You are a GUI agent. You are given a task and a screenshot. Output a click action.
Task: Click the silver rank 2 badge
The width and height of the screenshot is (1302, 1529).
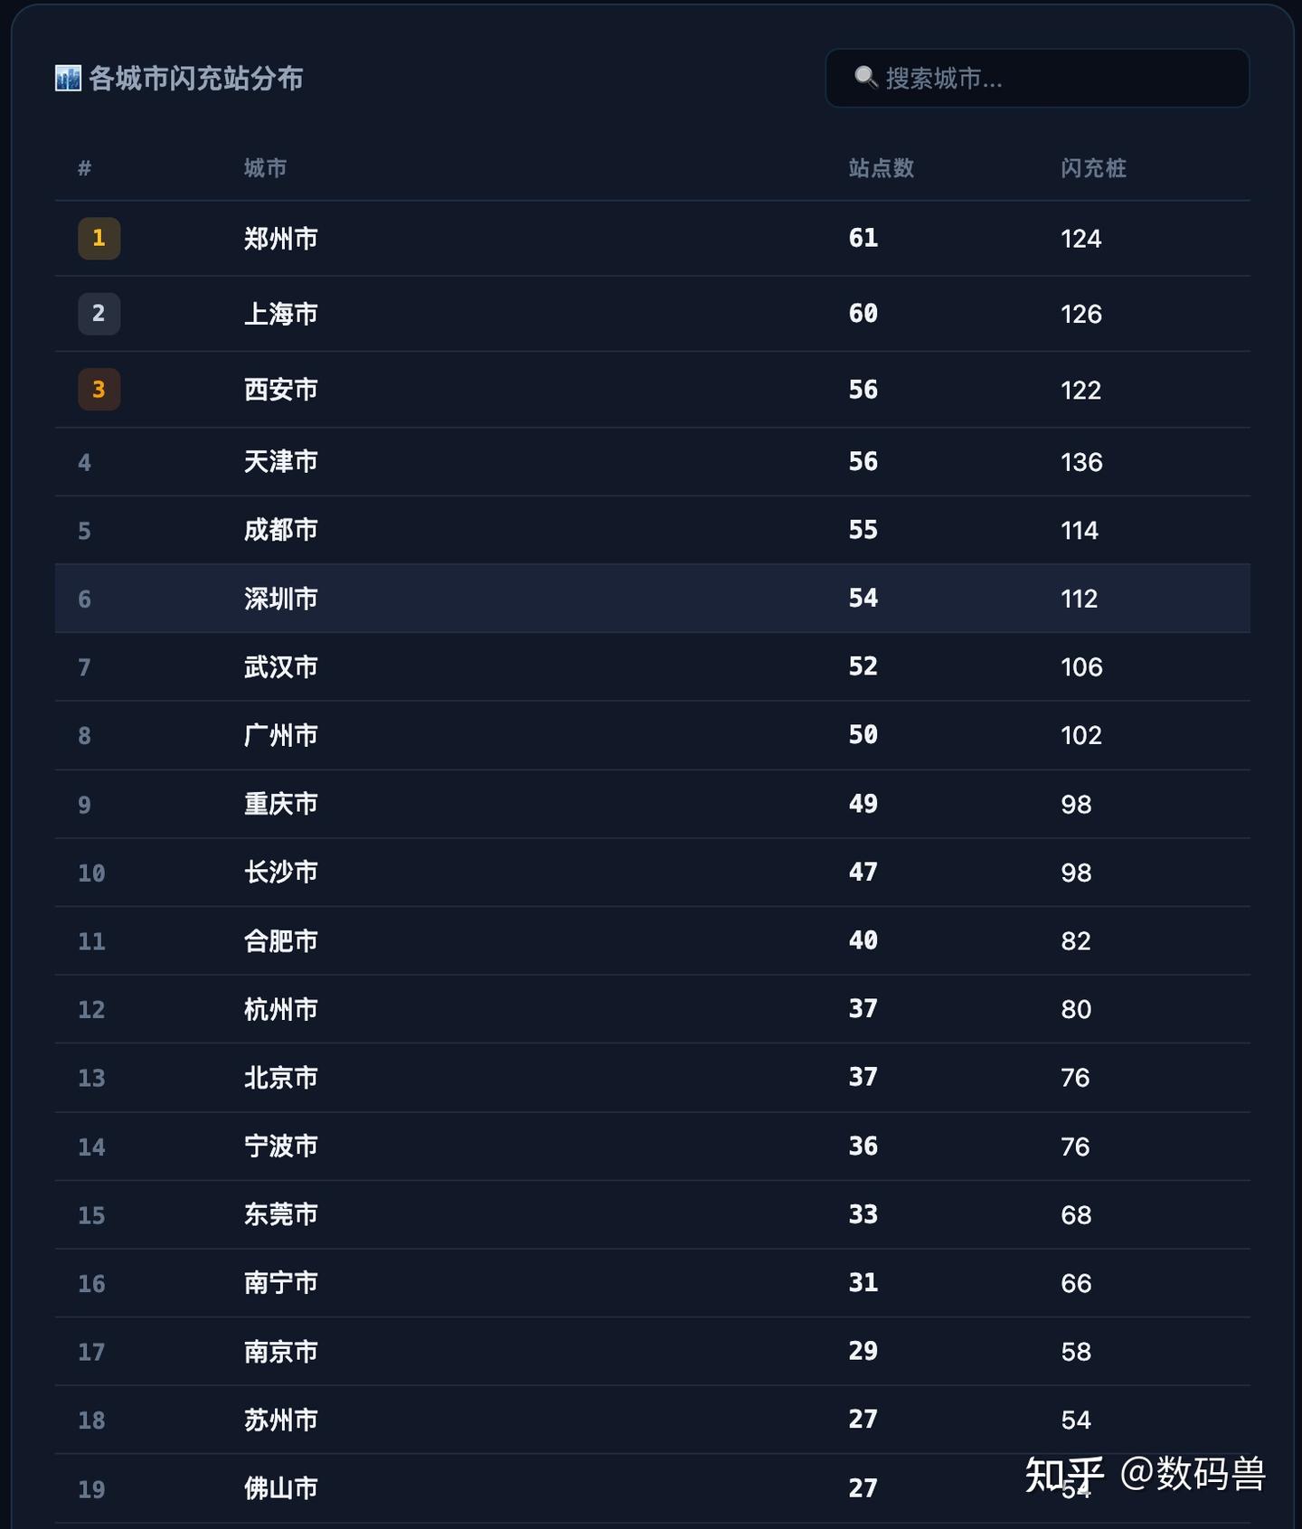[99, 314]
